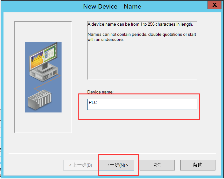The height and width of the screenshot is (179, 224).
Task: Click the horizontal separator line above the buttons
Action: click(x=112, y=153)
